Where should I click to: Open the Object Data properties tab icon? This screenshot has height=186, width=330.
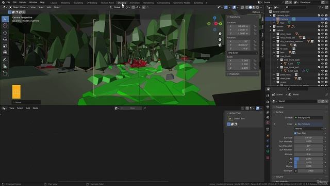(x=268, y=151)
